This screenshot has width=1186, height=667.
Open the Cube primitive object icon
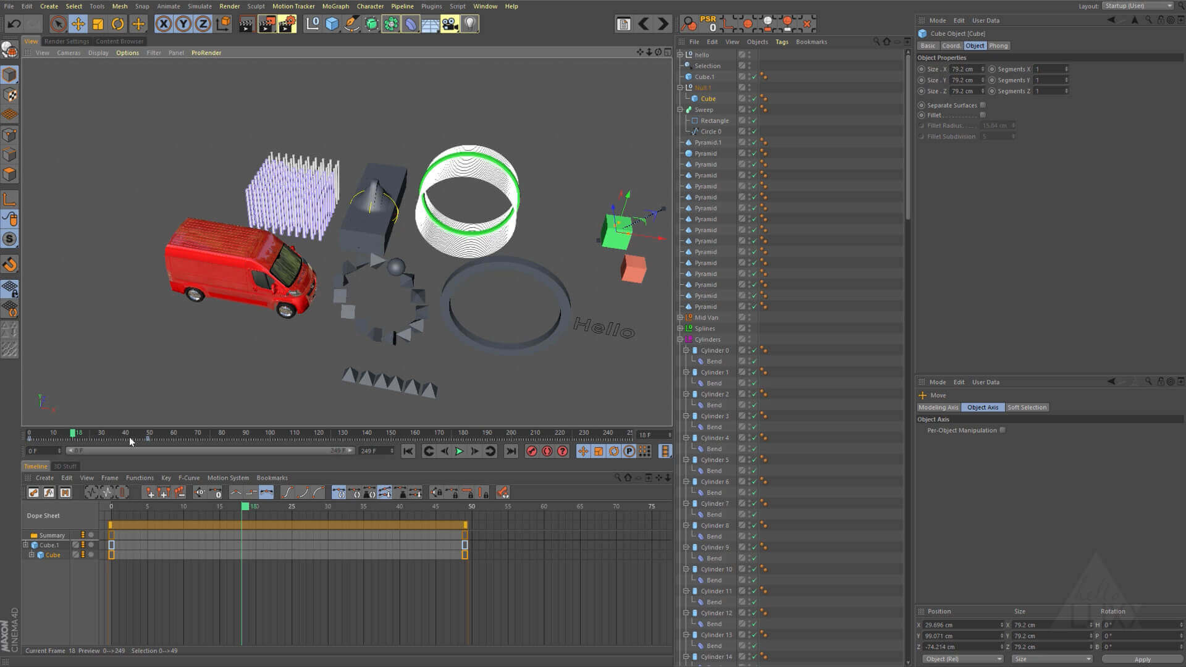(332, 24)
